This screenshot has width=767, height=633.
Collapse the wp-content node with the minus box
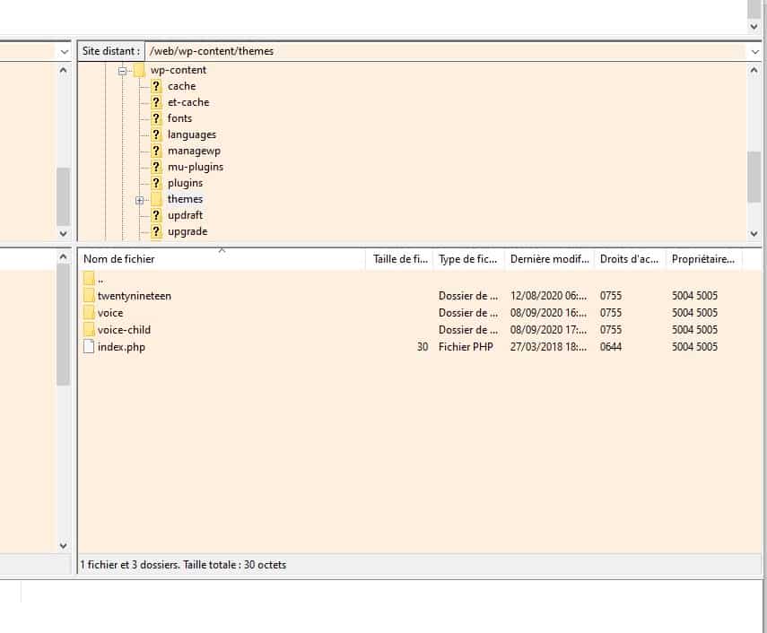(124, 69)
